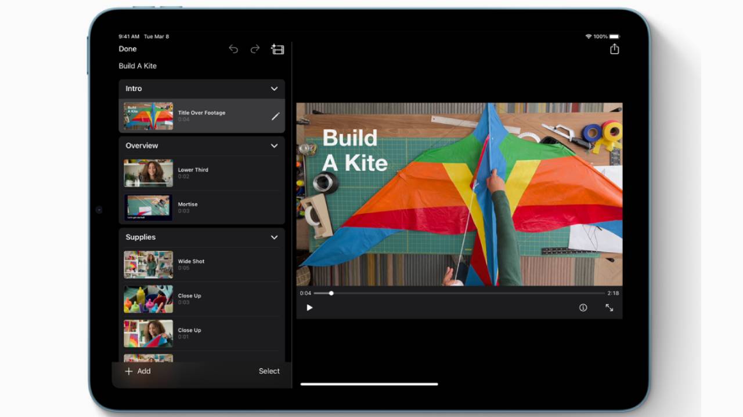The image size is (743, 417).
Task: Tap the Select button
Action: (x=269, y=371)
